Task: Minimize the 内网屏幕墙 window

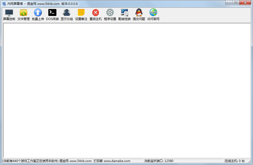Action: click(x=229, y=3)
